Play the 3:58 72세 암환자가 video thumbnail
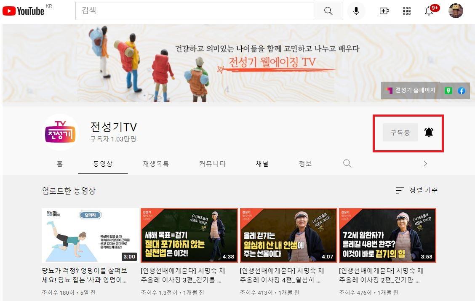The image size is (475, 301). 387,235
